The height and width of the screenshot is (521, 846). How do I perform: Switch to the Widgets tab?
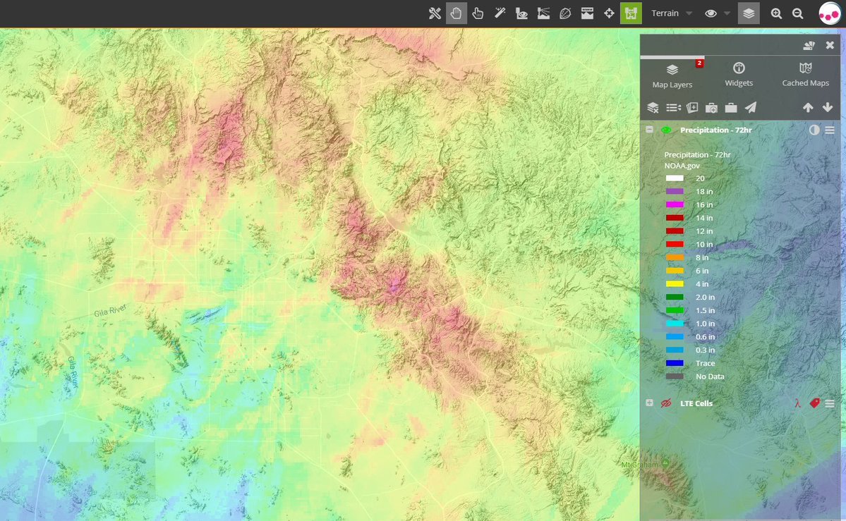point(739,75)
